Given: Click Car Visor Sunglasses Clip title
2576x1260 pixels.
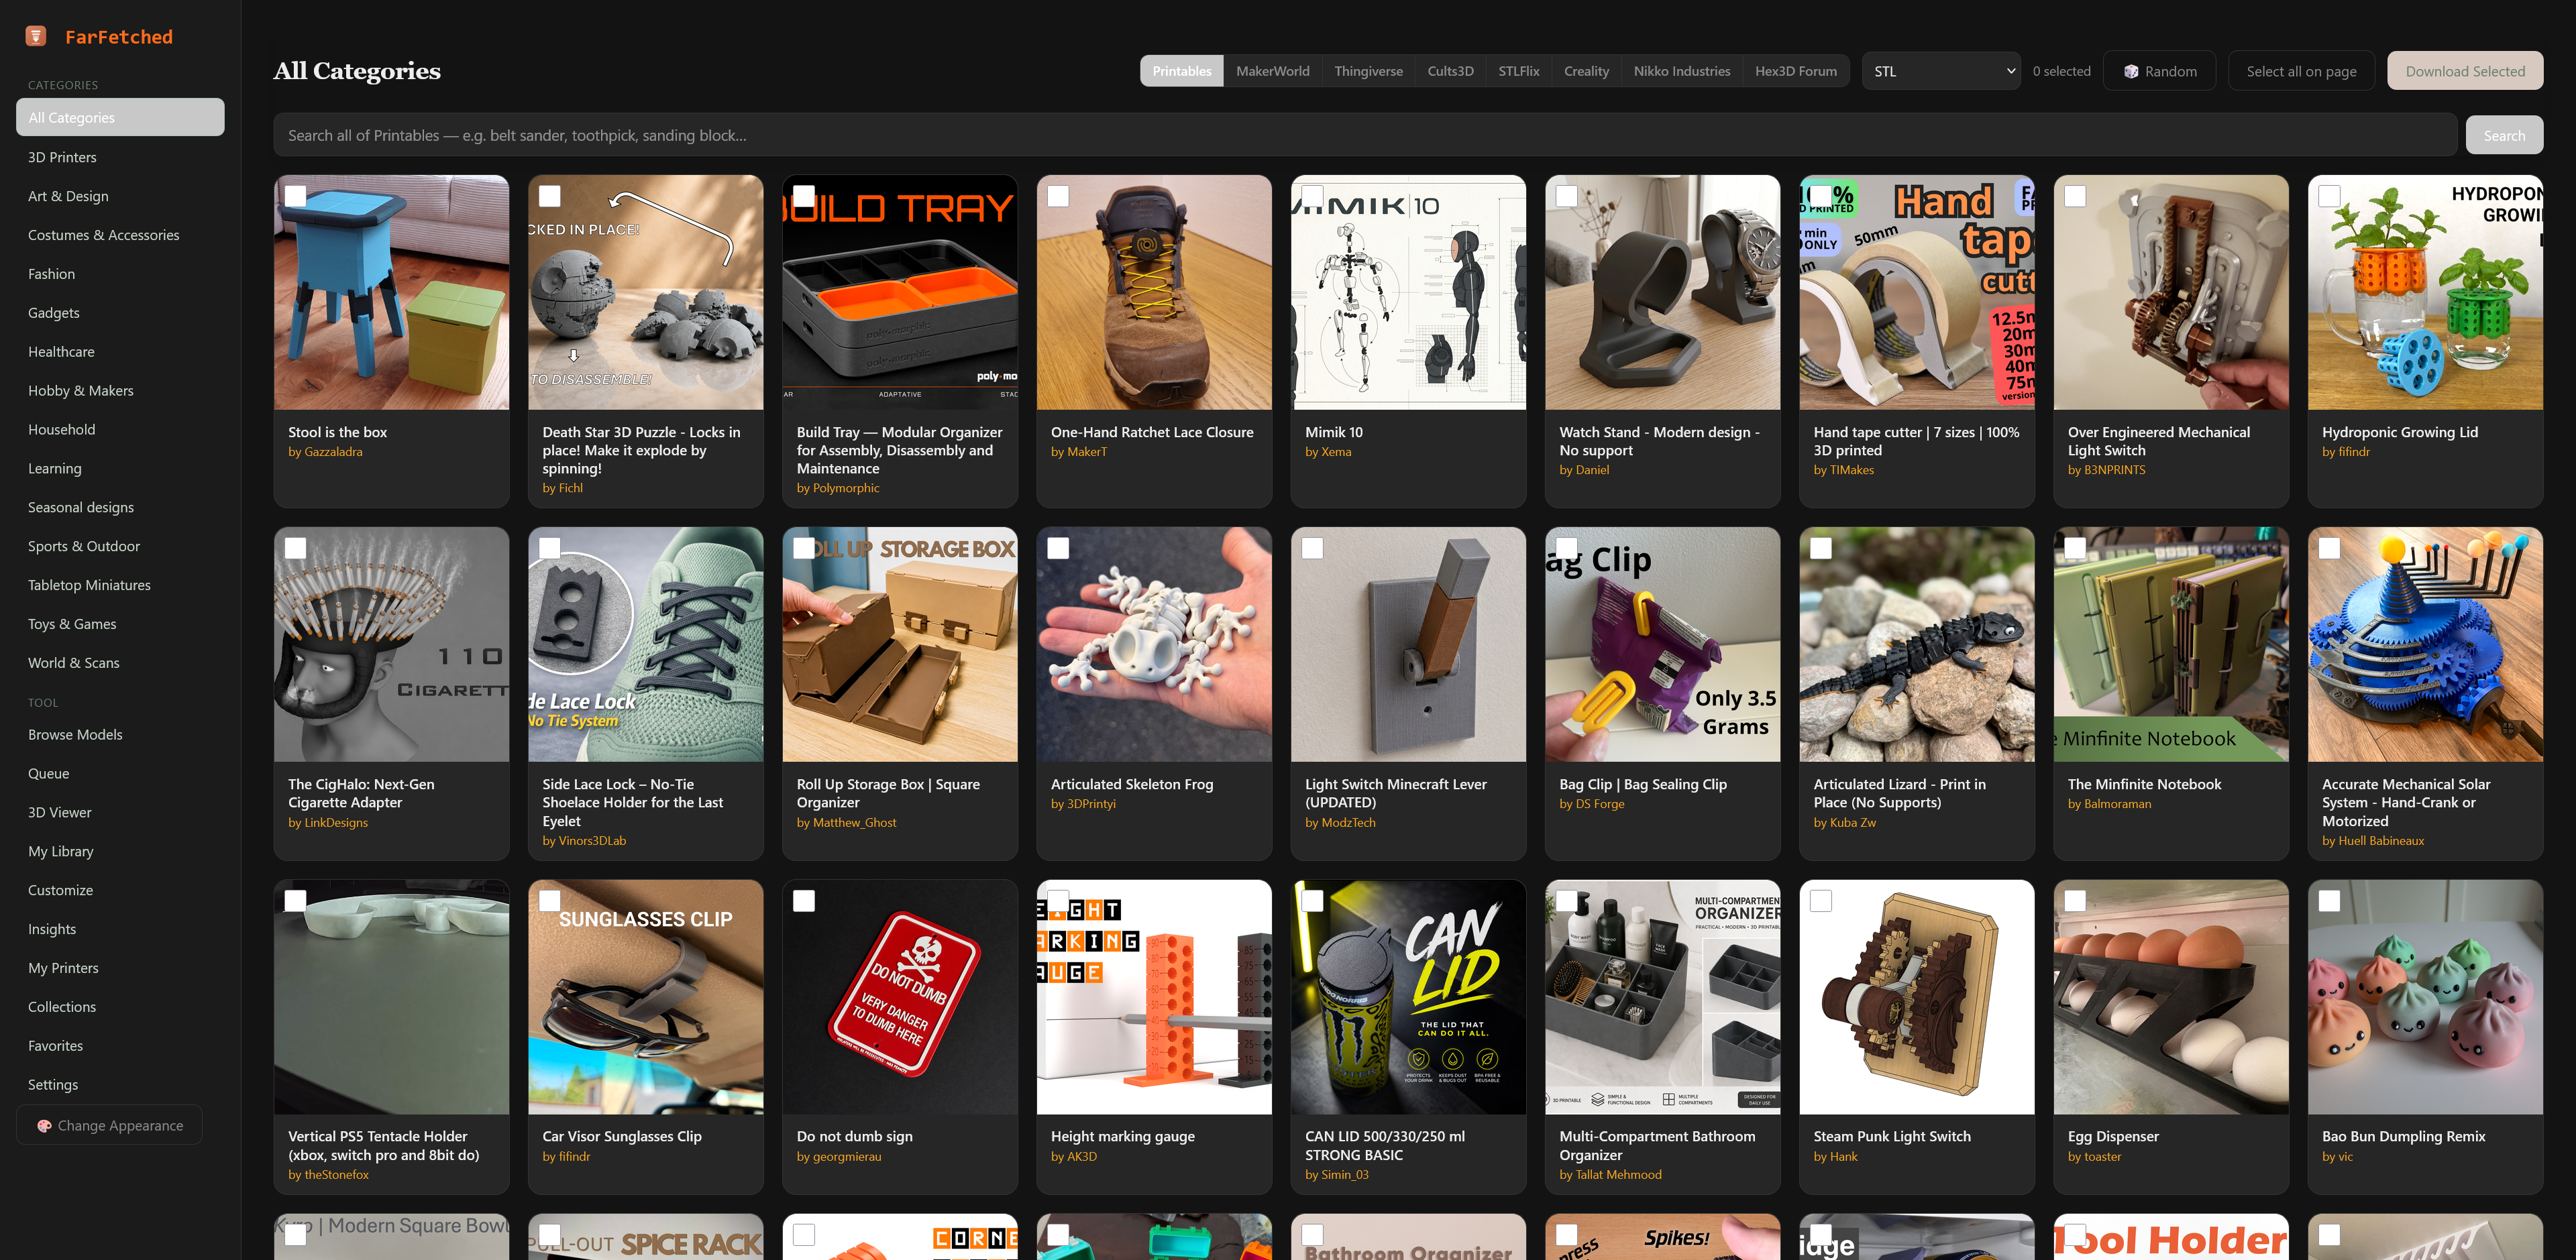Looking at the screenshot, I should tap(621, 1136).
